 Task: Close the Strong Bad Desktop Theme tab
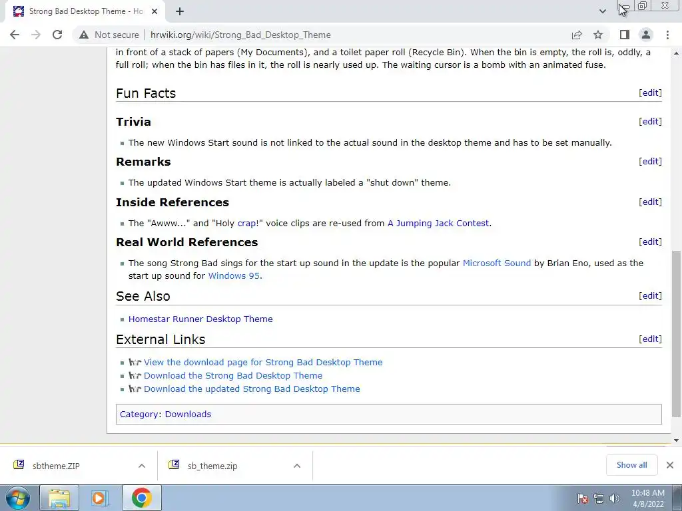155,11
